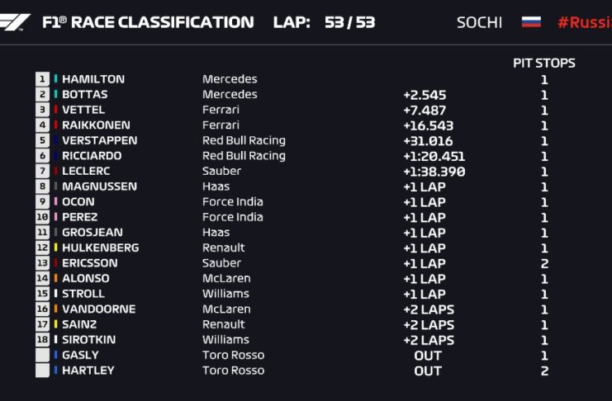
Task: Click the lap counter 53 / 53
Action: coord(349,22)
